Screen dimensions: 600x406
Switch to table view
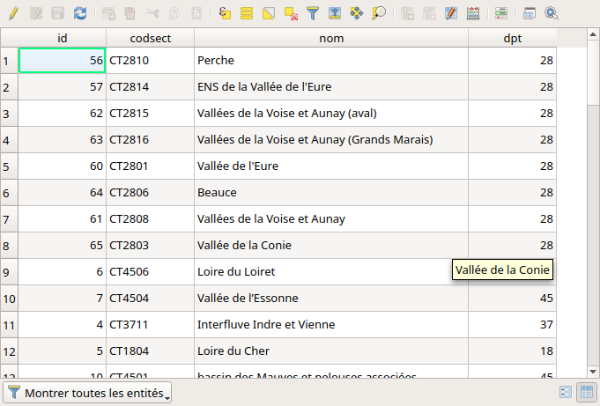pyautogui.click(x=585, y=393)
